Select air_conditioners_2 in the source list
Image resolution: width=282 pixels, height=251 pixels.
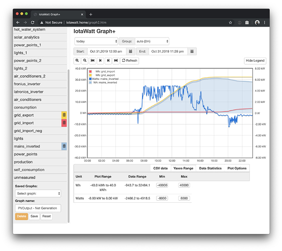click(x=40, y=76)
